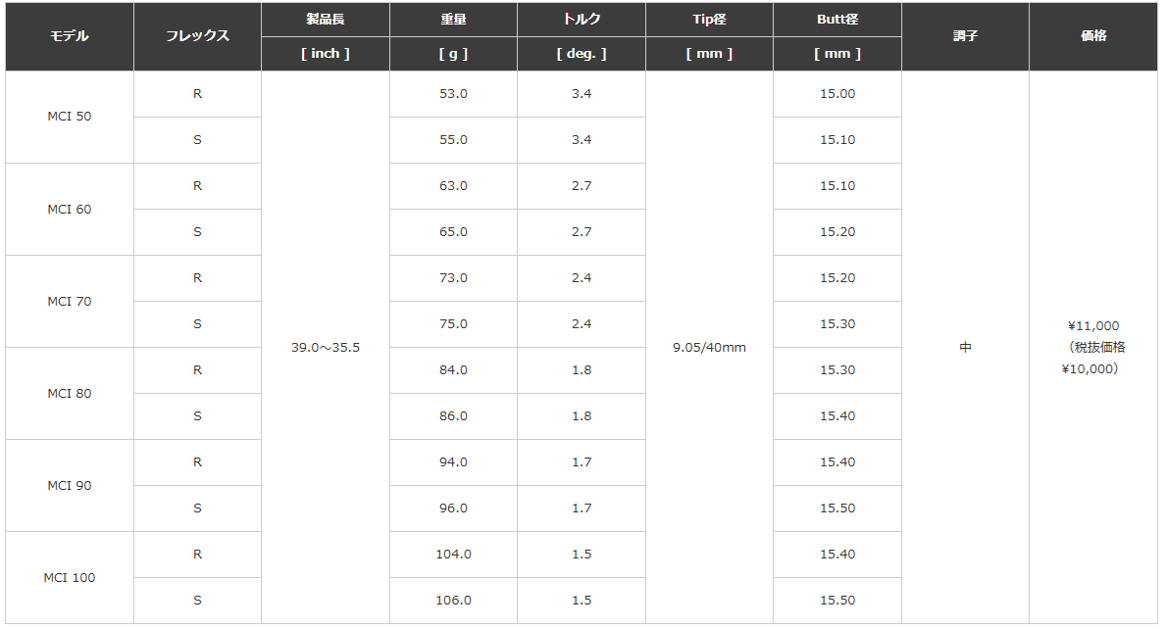Image resolution: width=1164 pixels, height=629 pixels.
Task: Select the MCI 50 model cell
Action: pyautogui.click(x=70, y=118)
